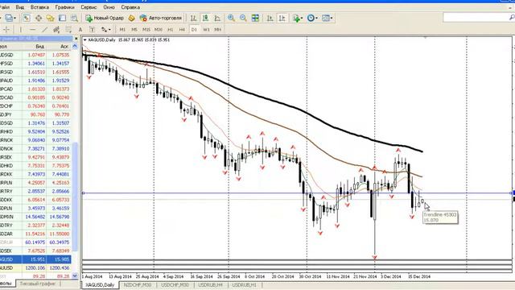Toggle Chart Shift
Image resolution: width=515 pixels, height=290 pixels.
tap(282, 18)
